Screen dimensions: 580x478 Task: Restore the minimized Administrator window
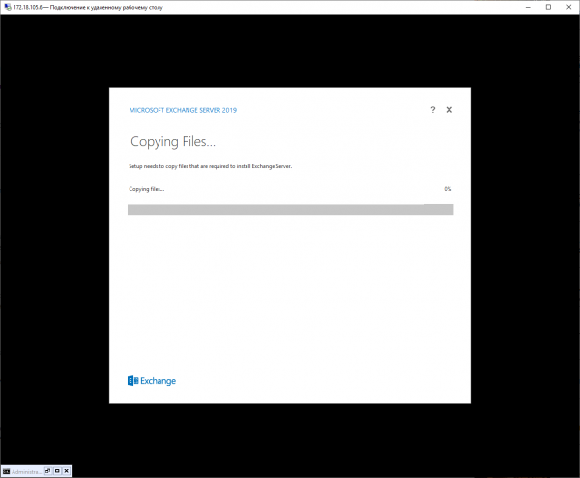(48, 470)
